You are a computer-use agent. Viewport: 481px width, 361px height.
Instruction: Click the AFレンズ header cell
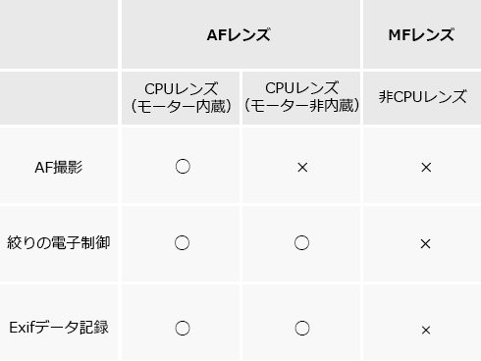(240, 34)
